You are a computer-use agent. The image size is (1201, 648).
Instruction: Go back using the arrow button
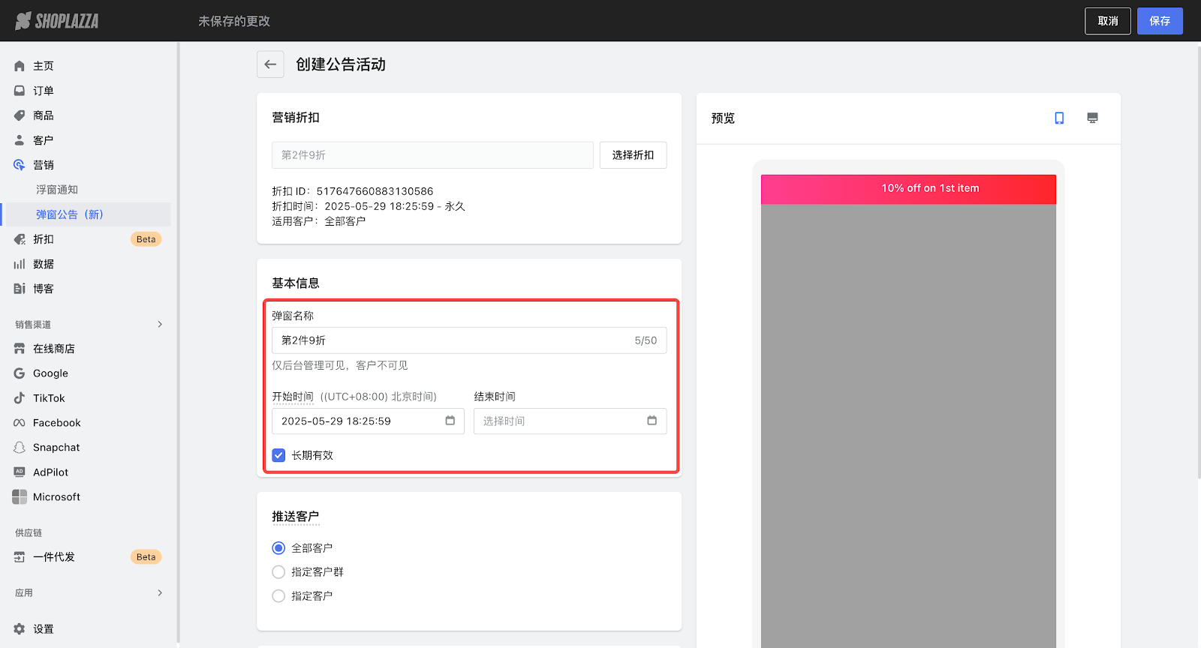(270, 64)
